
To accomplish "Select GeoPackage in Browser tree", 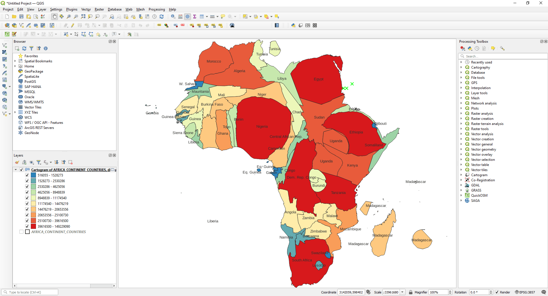I will pyautogui.click(x=34, y=71).
